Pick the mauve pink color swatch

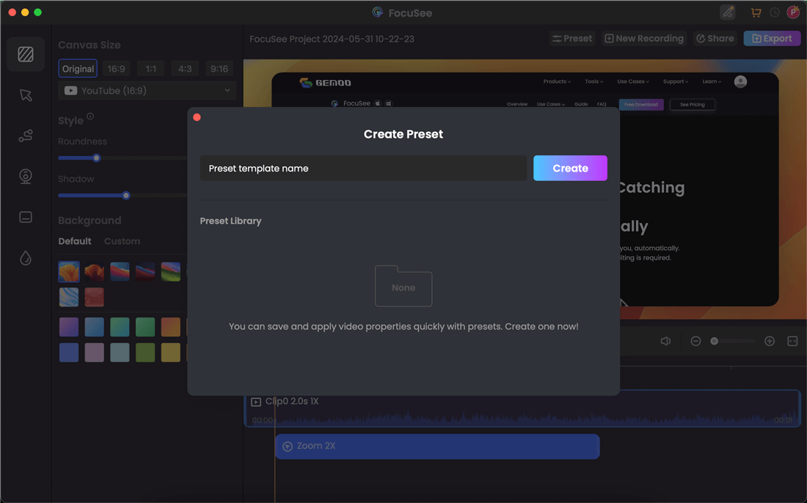pyautogui.click(x=94, y=353)
